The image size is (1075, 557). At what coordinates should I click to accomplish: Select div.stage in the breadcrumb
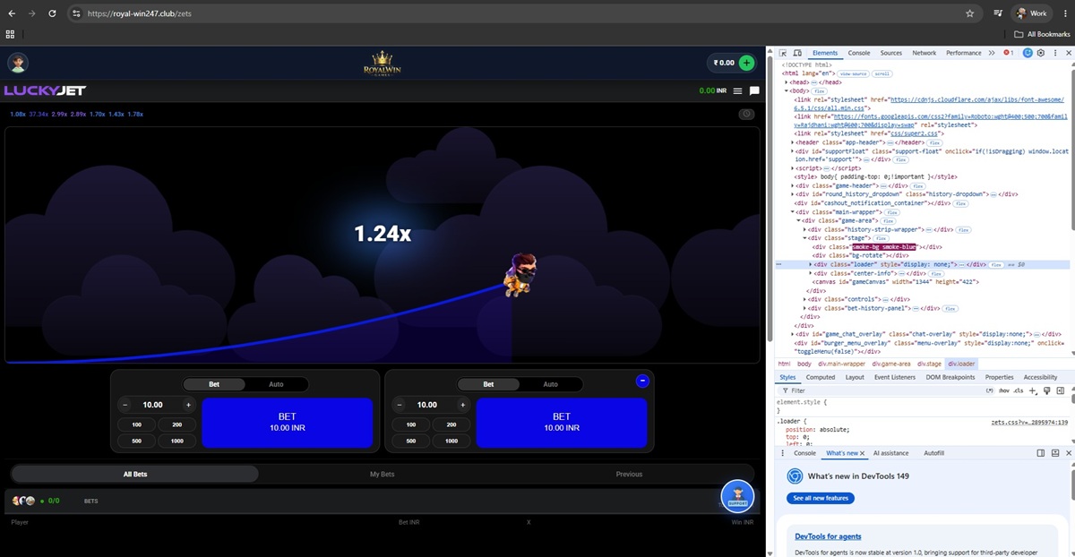(927, 364)
